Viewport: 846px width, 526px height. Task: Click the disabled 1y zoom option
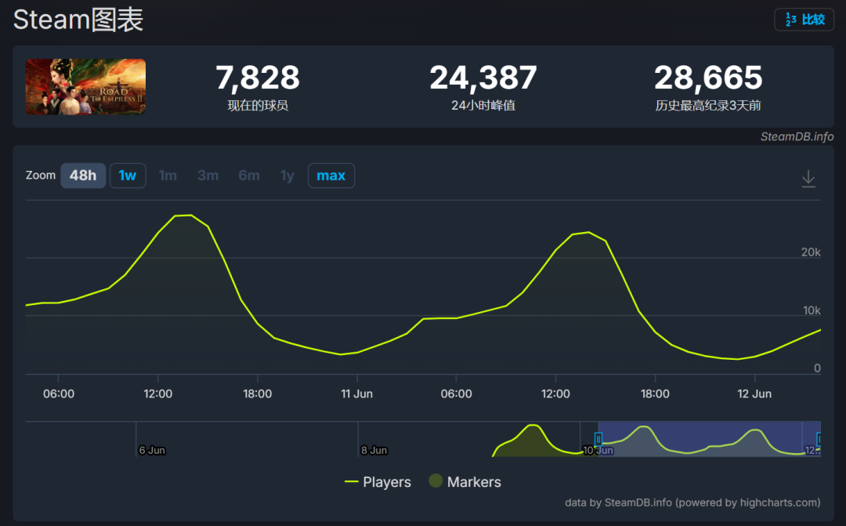pos(287,176)
